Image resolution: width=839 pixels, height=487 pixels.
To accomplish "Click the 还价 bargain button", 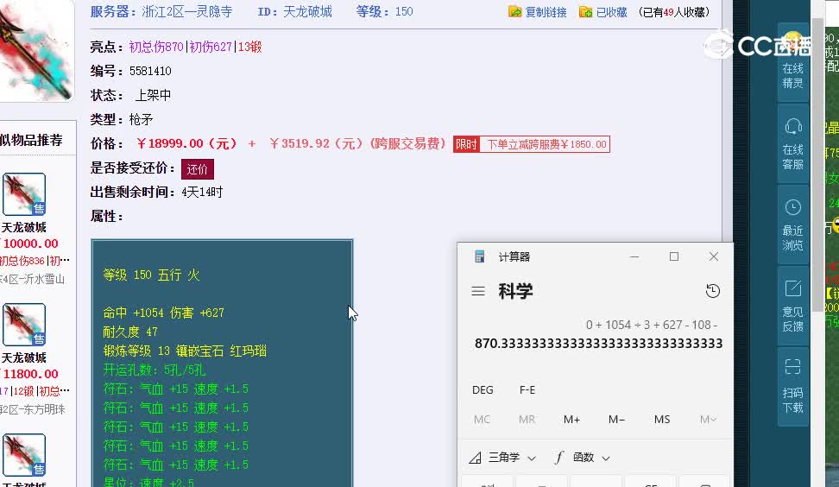I will 198,169.
